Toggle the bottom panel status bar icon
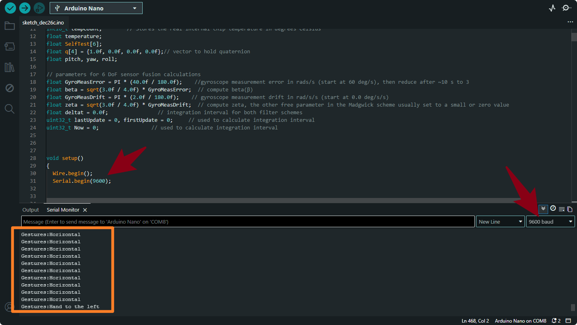This screenshot has height=325, width=577. pyautogui.click(x=568, y=321)
